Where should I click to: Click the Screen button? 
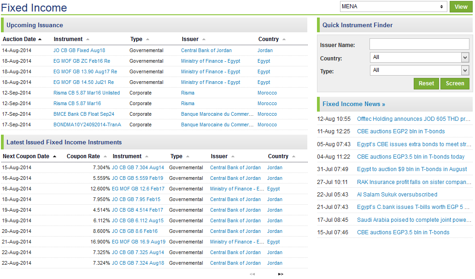(455, 83)
